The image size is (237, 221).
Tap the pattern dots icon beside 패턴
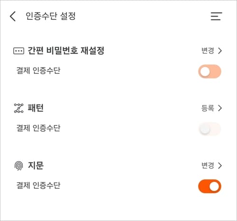(x=18, y=108)
